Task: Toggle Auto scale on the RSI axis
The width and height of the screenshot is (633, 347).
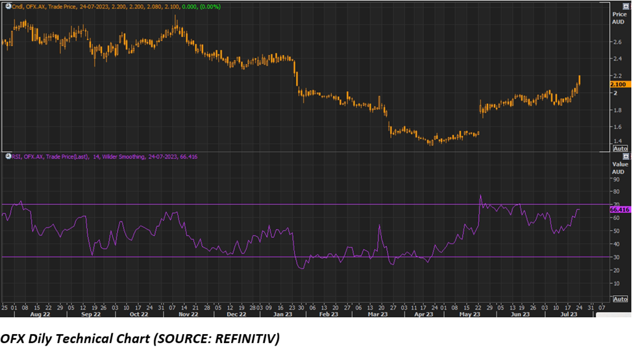Action: coord(620,299)
